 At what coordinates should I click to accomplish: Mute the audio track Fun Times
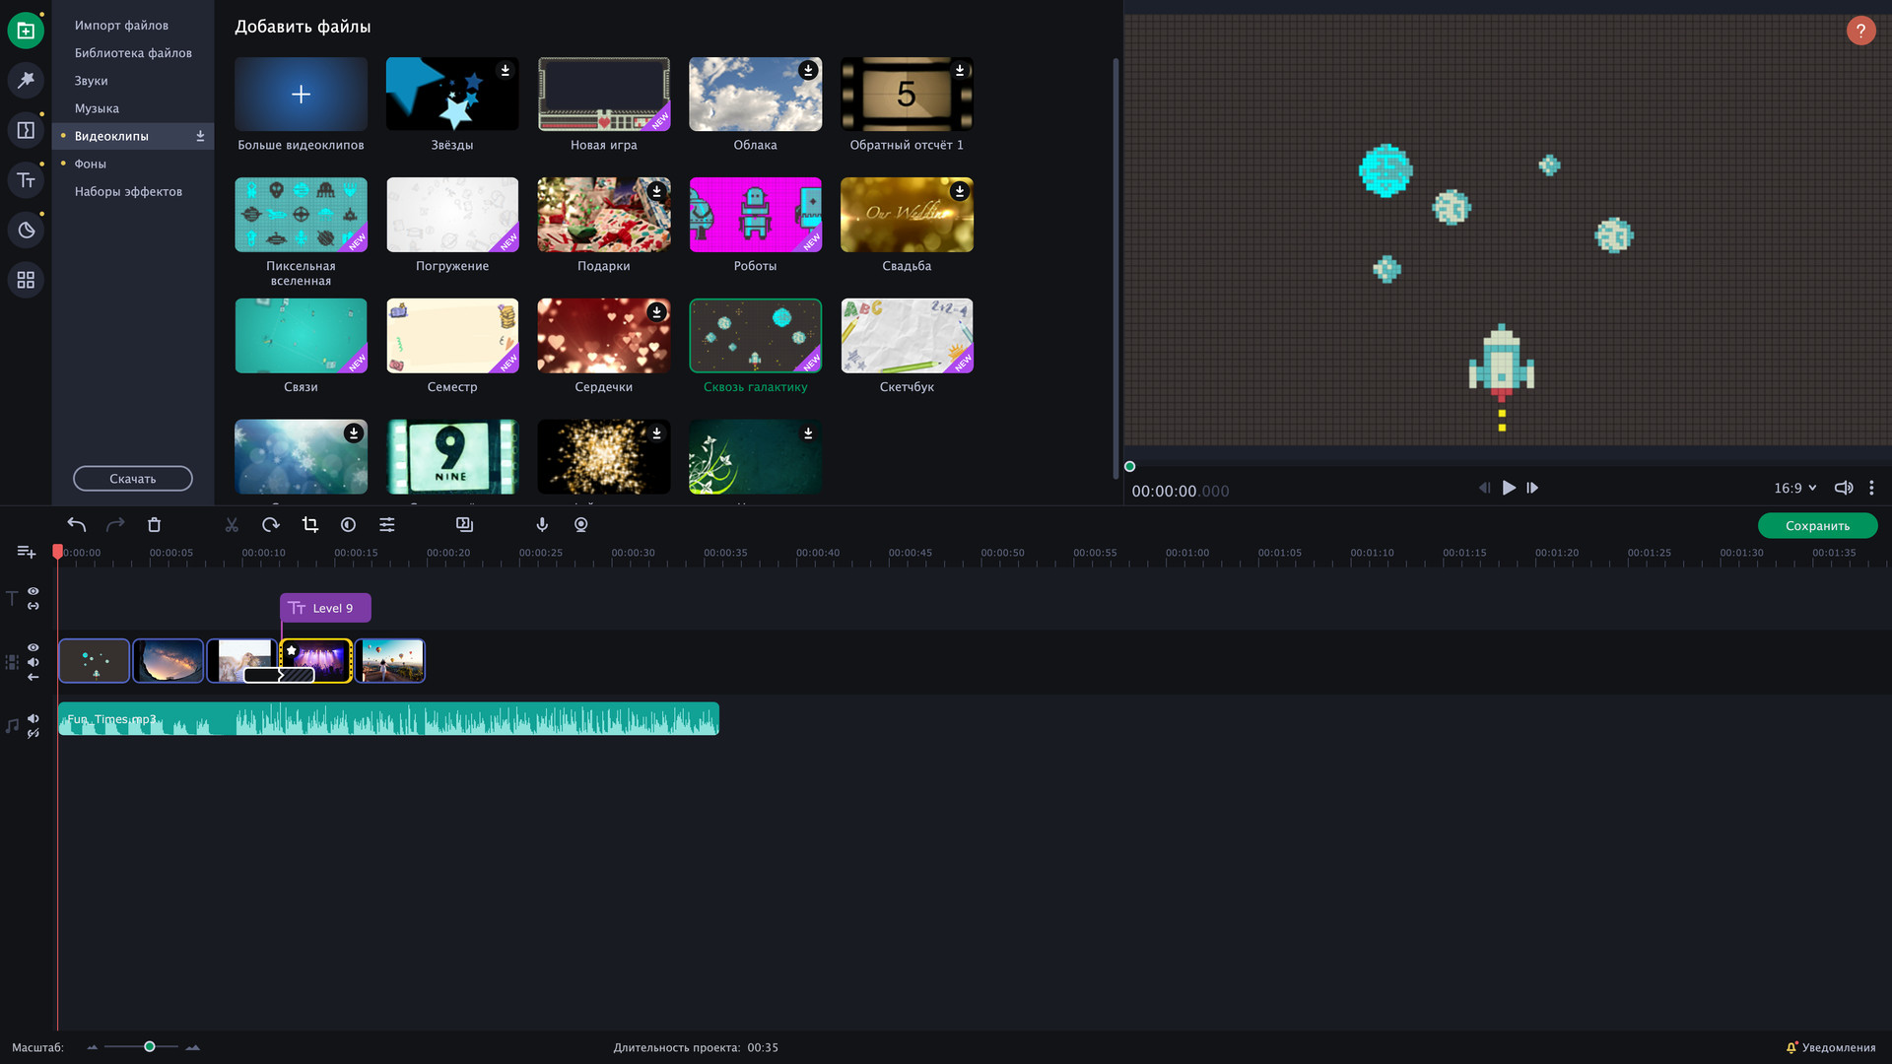(x=34, y=718)
